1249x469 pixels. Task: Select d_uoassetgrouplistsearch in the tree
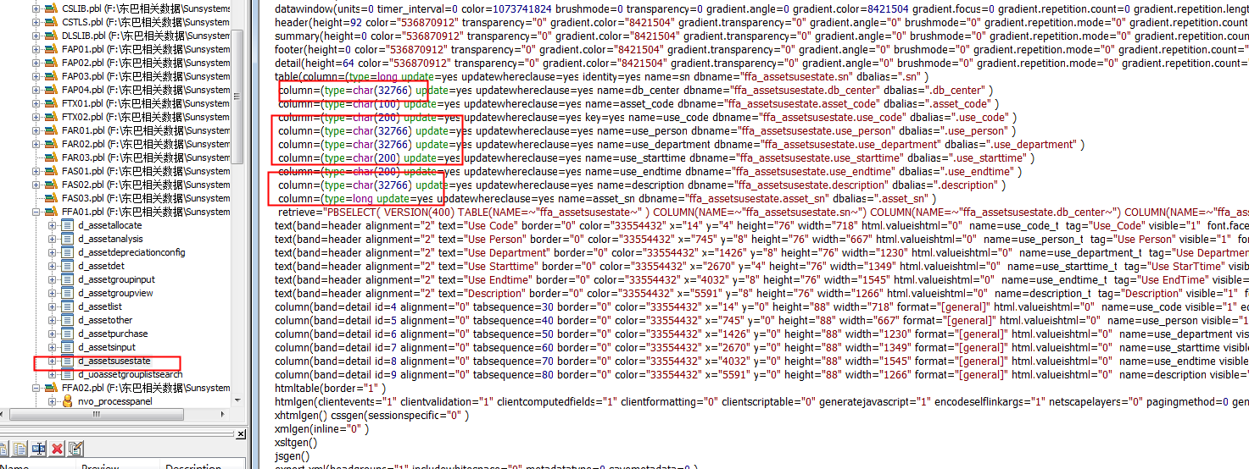pos(130,374)
